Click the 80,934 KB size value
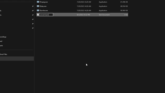Image resolution: width=165 pixels, height=93 pixels. coord(124,6)
